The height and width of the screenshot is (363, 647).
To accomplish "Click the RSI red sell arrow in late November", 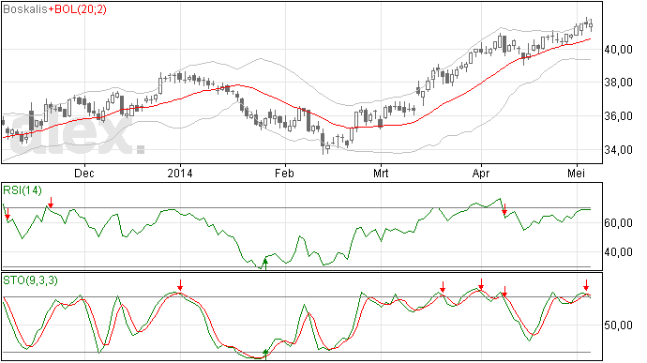I will click(x=51, y=203).
